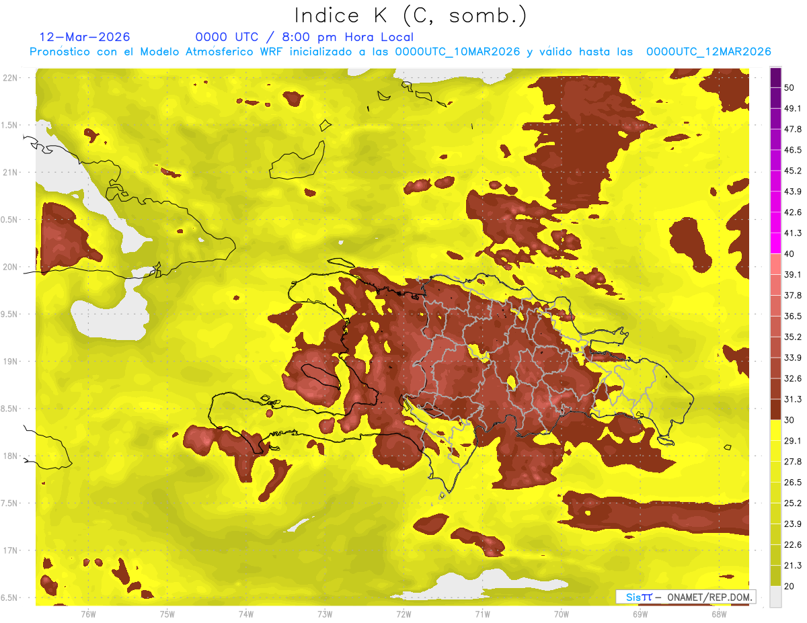Click the date label '12-Mar-2026'
Screen dimensions: 807x623
[85, 37]
